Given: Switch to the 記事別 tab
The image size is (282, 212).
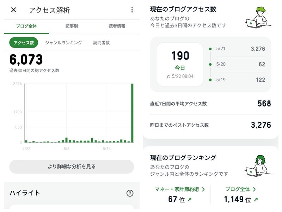Looking at the screenshot, I should [72, 26].
